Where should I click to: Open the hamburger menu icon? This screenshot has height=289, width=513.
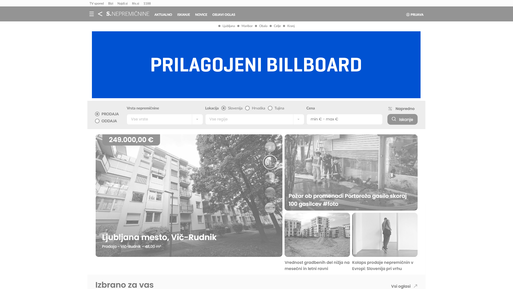coord(91,14)
